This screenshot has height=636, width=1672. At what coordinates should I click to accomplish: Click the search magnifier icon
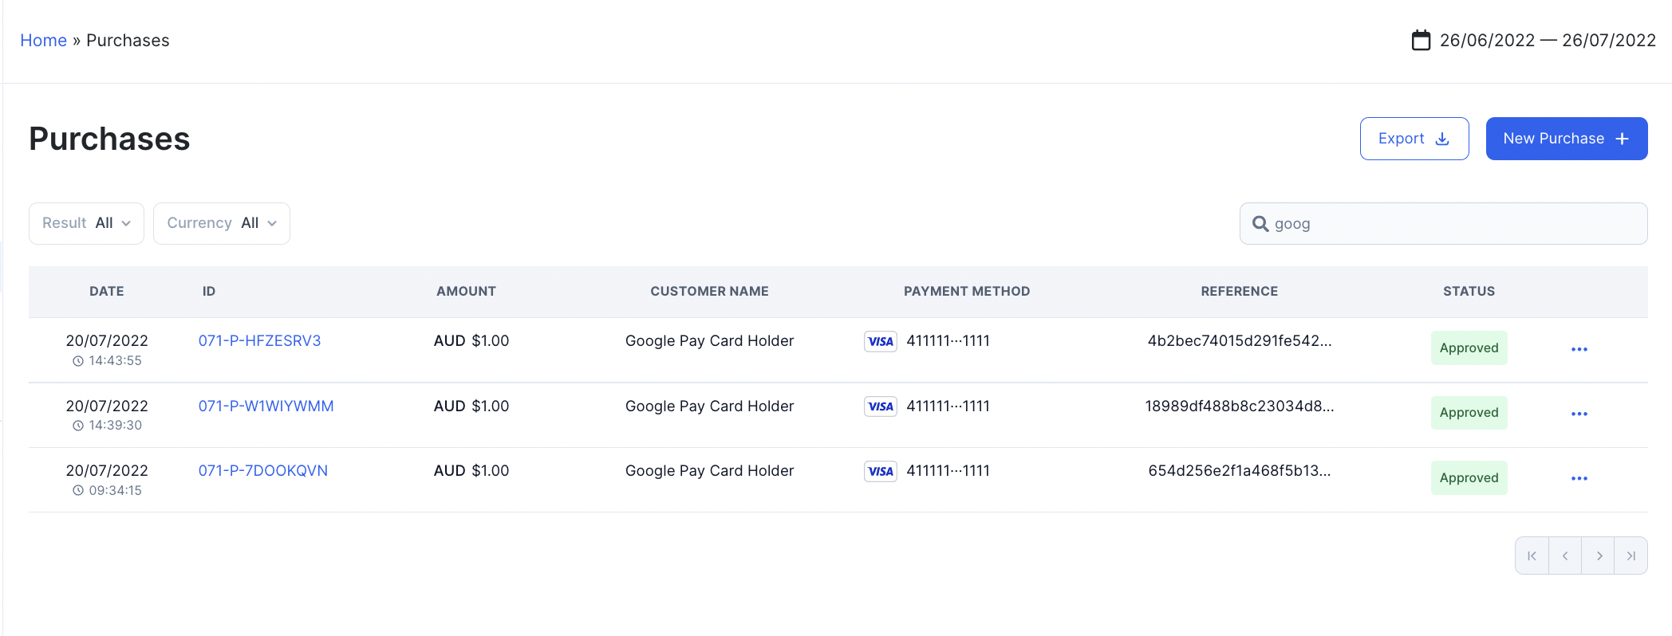click(x=1260, y=224)
